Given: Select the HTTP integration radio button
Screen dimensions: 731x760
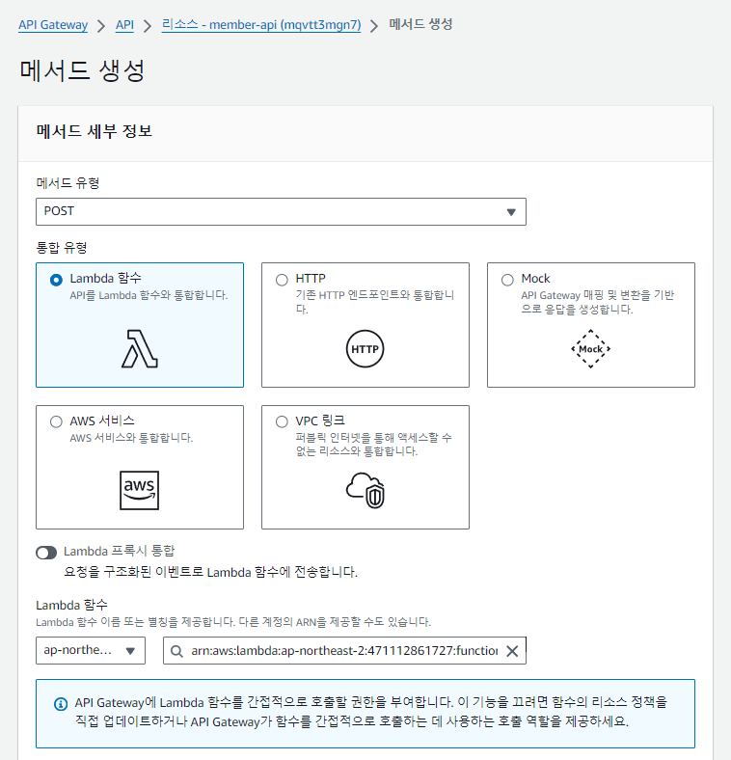Looking at the screenshot, I should [282, 280].
